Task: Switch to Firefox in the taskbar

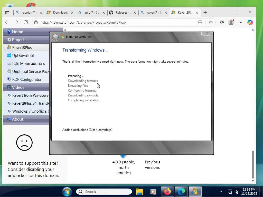Action: (x=167, y=192)
